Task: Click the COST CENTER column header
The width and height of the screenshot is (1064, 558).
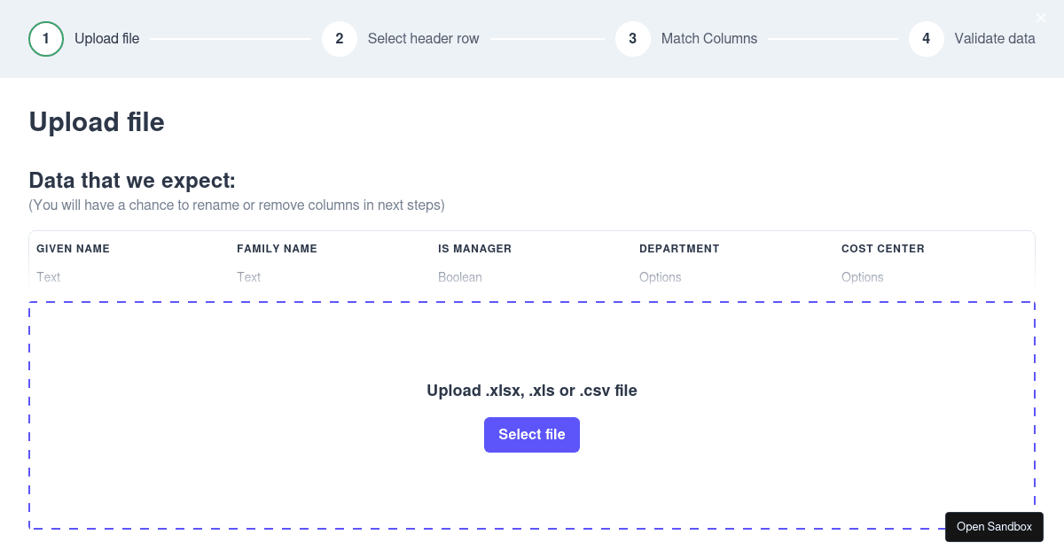Action: pos(883,249)
